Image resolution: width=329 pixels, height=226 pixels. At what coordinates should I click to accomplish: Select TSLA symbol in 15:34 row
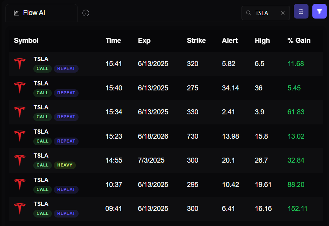tap(41, 107)
